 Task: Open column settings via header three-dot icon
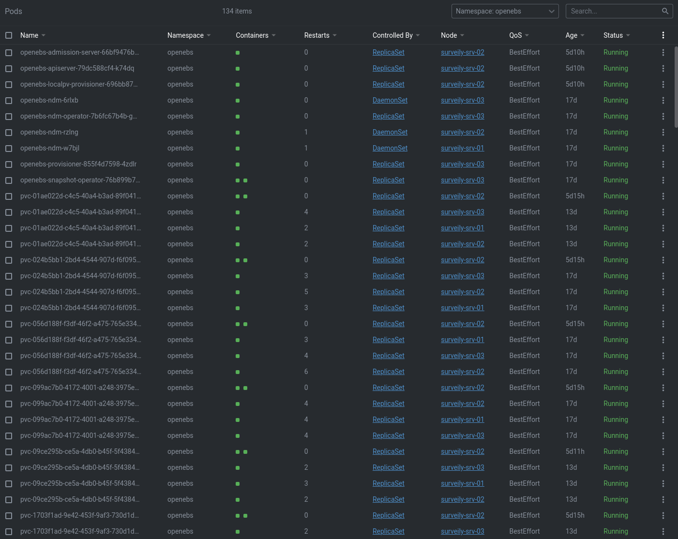click(x=663, y=35)
